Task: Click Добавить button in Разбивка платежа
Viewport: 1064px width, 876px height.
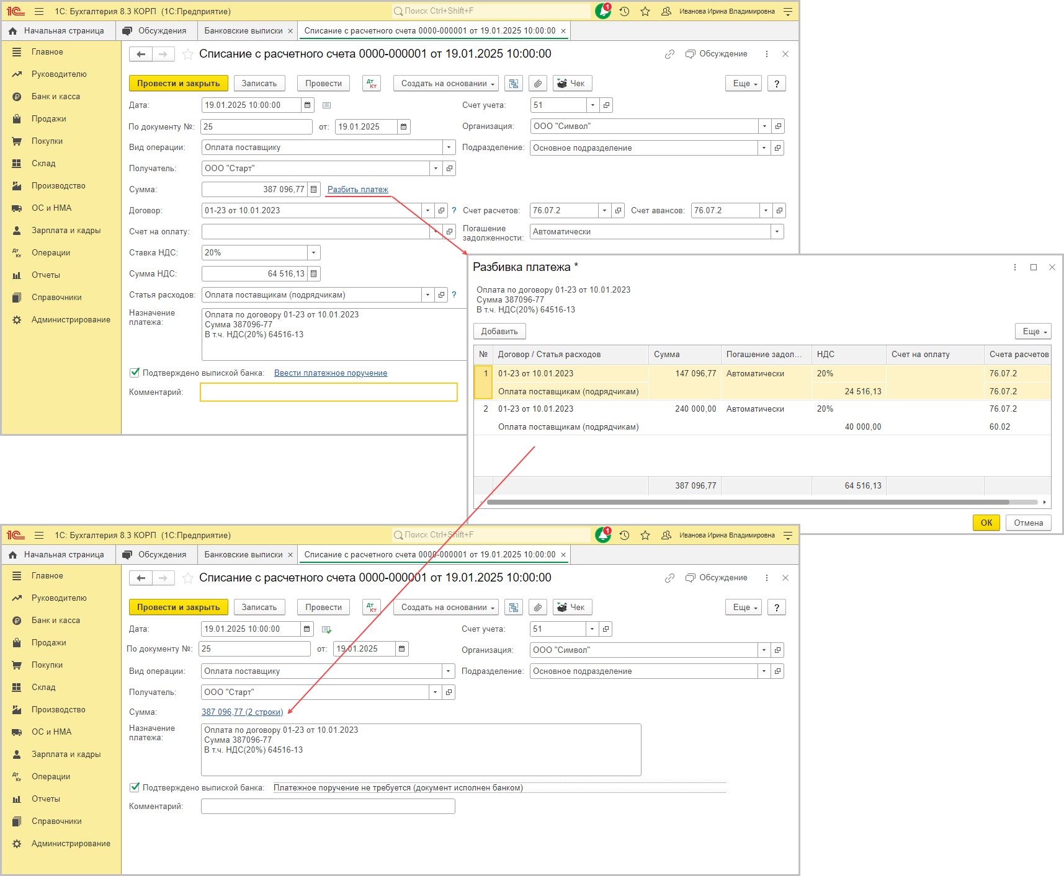Action: point(499,332)
